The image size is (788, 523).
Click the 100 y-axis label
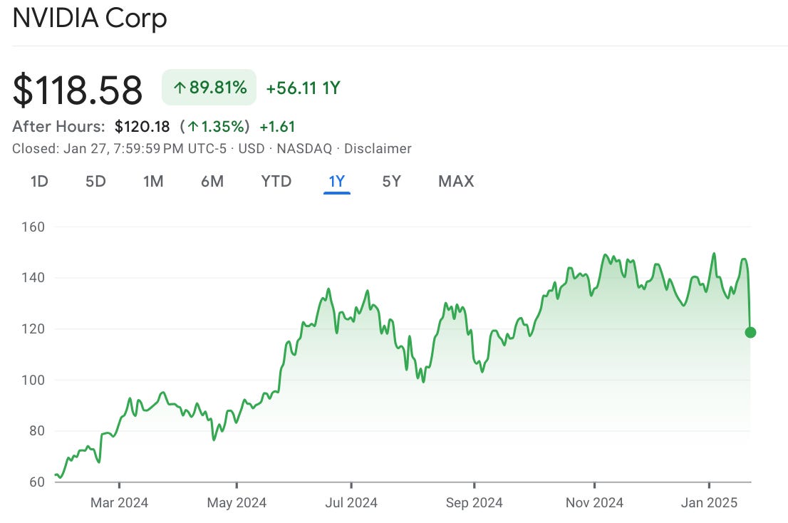click(x=33, y=380)
